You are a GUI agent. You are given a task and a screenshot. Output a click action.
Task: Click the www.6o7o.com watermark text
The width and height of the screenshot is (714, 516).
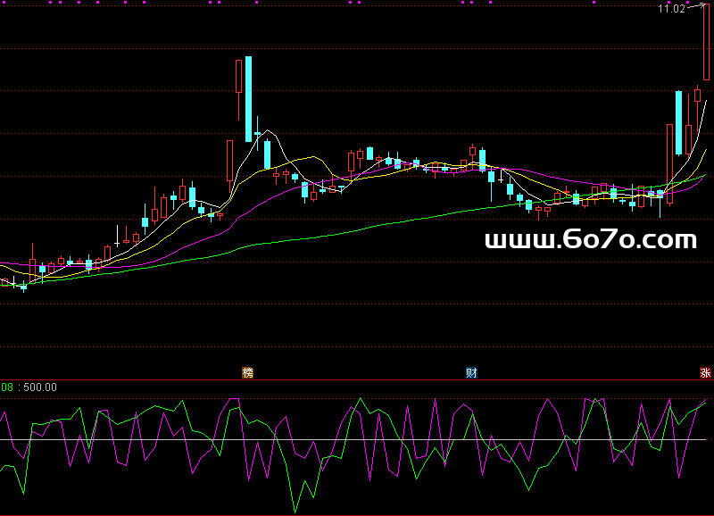(x=590, y=239)
